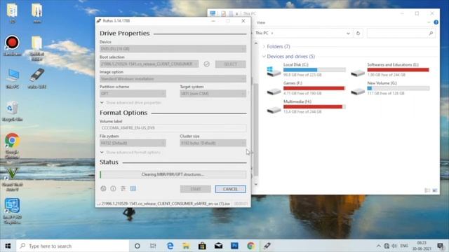This screenshot has width=449, height=252.
Task: Select Games (F:) drive
Action: 306,89
